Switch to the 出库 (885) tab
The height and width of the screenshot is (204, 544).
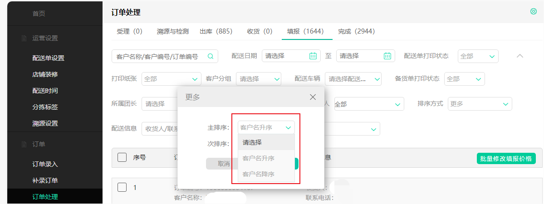[x=216, y=32]
